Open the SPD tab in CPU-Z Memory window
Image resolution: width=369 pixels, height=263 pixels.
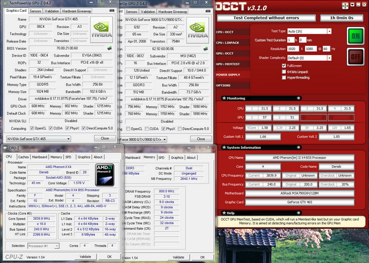pyautogui.click(x=161, y=157)
